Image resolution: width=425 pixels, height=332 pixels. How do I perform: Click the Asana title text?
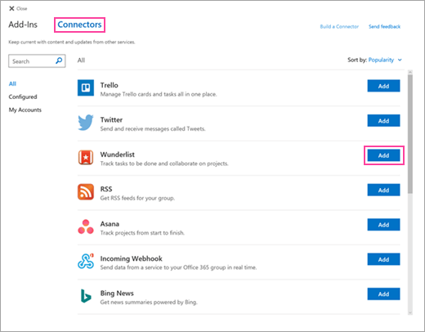pyautogui.click(x=110, y=224)
